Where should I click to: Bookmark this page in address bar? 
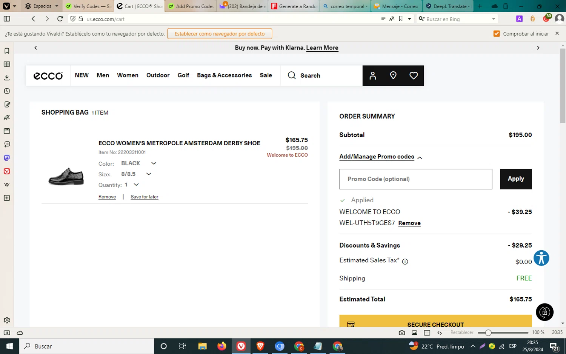pyautogui.click(x=401, y=18)
